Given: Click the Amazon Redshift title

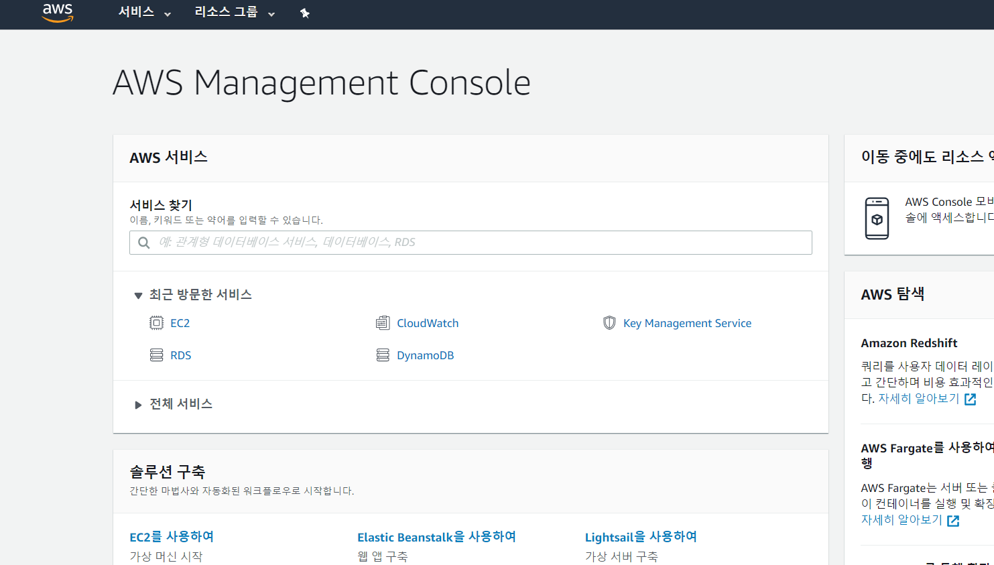Looking at the screenshot, I should [909, 343].
